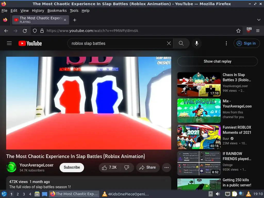Screen dimensions: 264x198
Task: Open the volume speaker tray icon
Action: [218, 194]
